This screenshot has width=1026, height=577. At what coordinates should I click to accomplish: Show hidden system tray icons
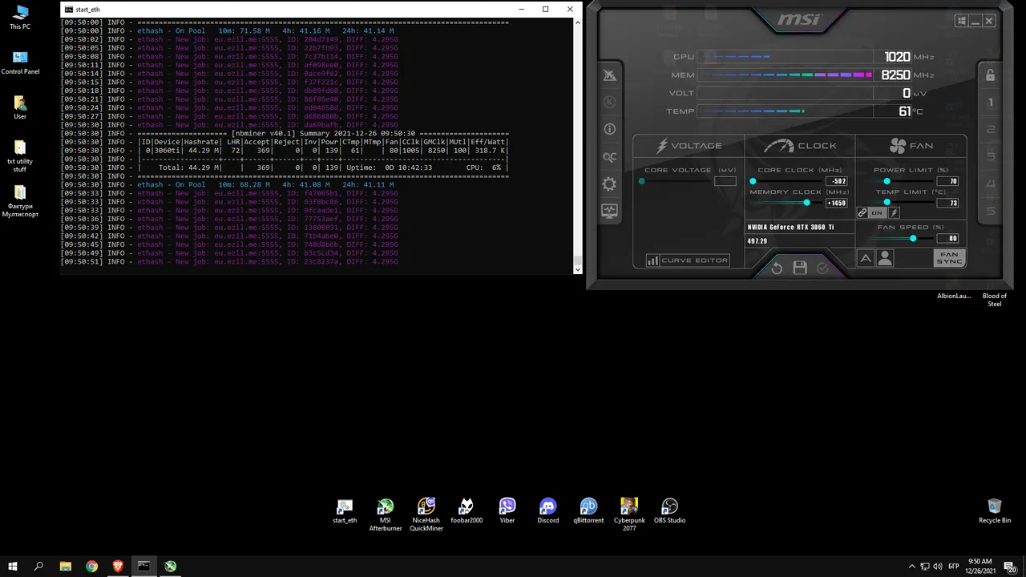(911, 566)
